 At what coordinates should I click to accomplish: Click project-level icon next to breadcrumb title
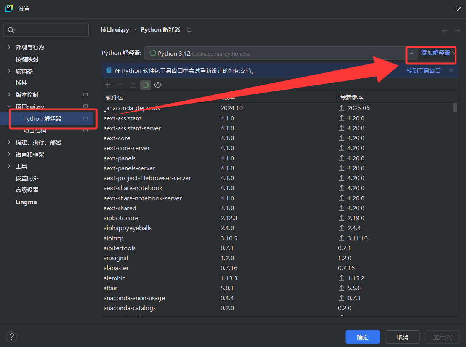click(189, 30)
